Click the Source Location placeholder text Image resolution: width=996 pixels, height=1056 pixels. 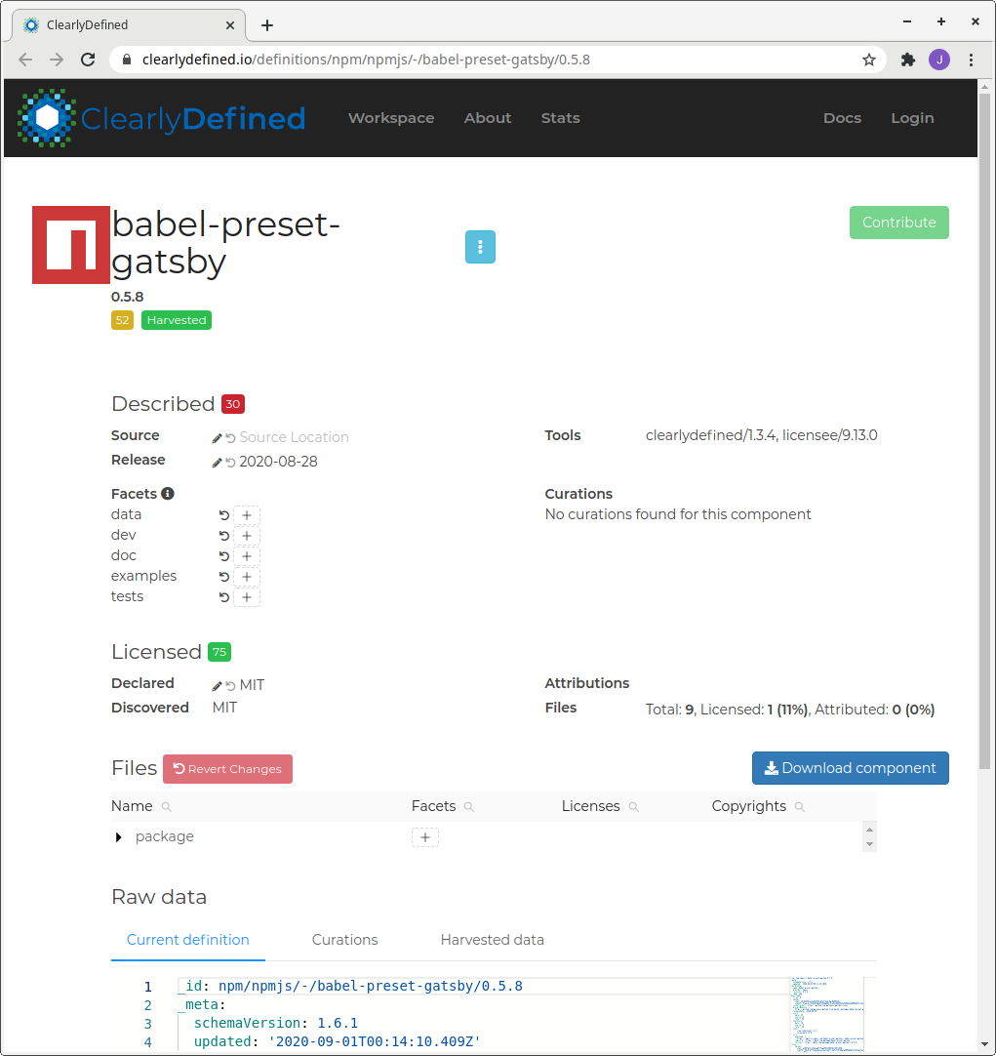click(294, 437)
